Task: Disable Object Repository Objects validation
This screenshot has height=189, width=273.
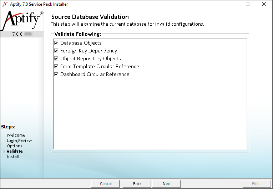Action: [56, 58]
